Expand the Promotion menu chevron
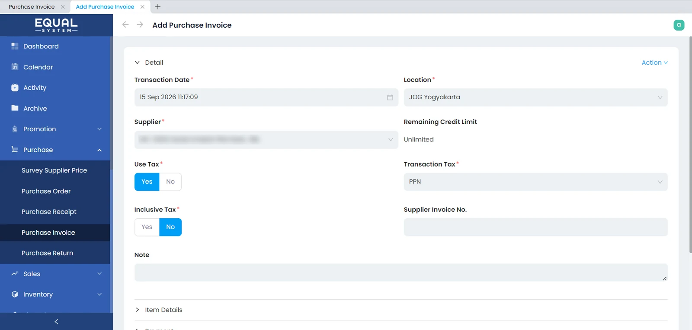This screenshot has width=692, height=330. [x=99, y=129]
